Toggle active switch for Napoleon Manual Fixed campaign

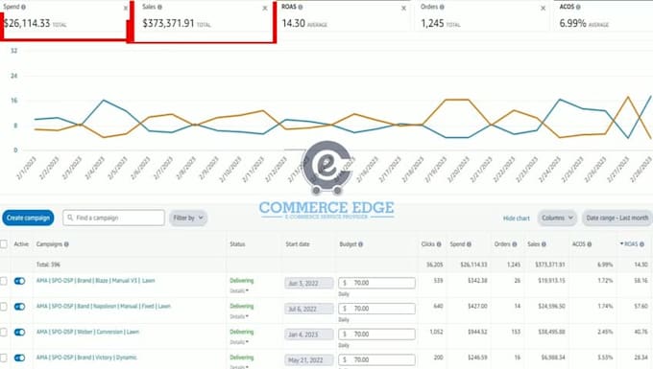click(19, 307)
